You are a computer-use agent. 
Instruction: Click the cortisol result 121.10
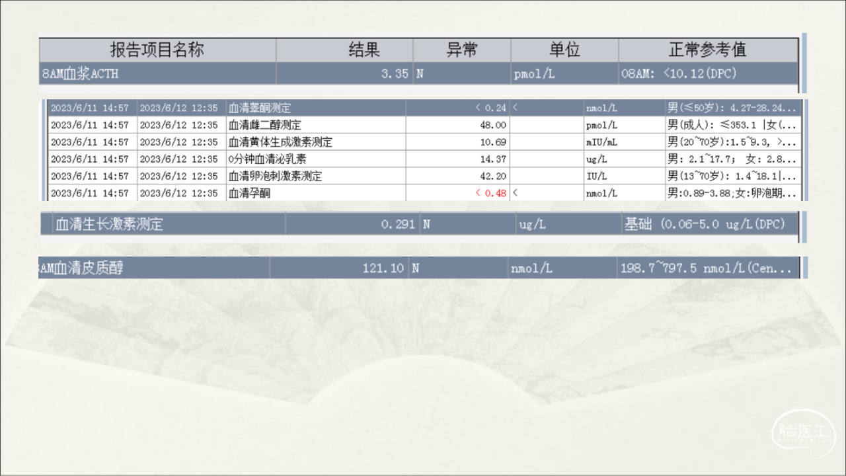(383, 268)
